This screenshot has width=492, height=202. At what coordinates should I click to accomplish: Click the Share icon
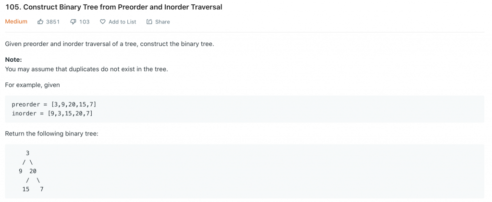[x=149, y=22]
